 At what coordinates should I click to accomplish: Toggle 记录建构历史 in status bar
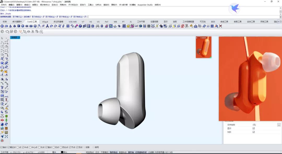coord(141,152)
